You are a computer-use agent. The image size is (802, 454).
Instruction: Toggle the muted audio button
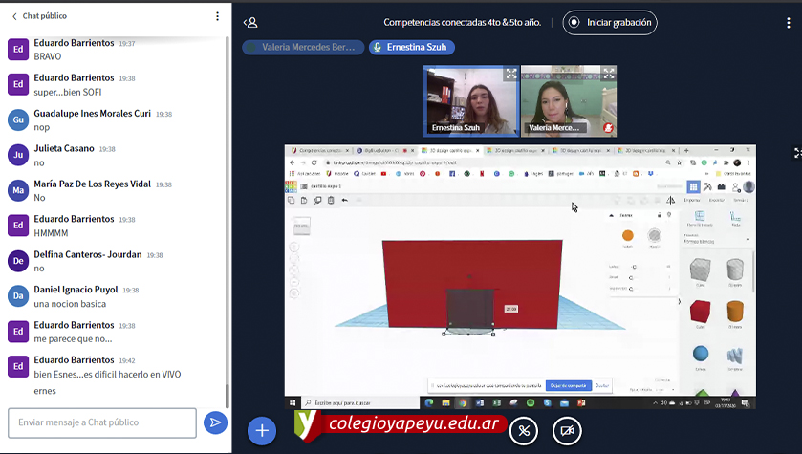523,431
